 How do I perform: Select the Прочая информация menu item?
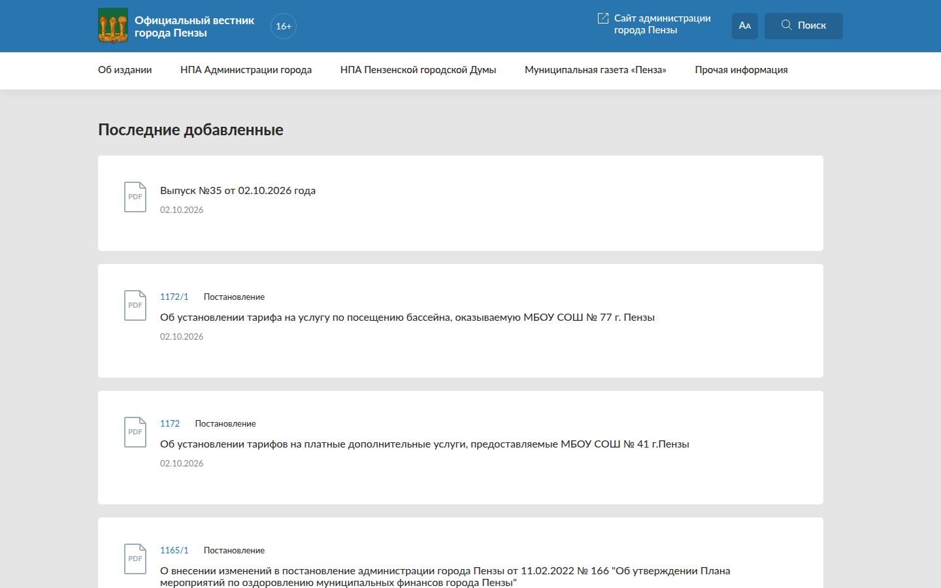(x=741, y=70)
